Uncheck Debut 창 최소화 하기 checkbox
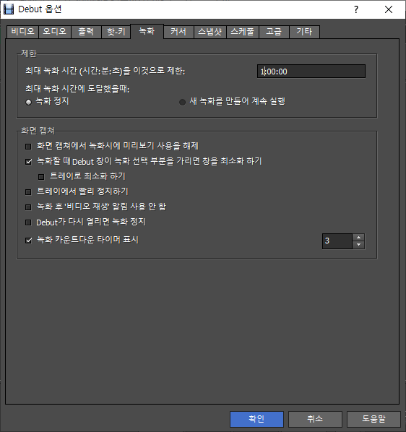Screen dimensions: 406x432 (28, 161)
